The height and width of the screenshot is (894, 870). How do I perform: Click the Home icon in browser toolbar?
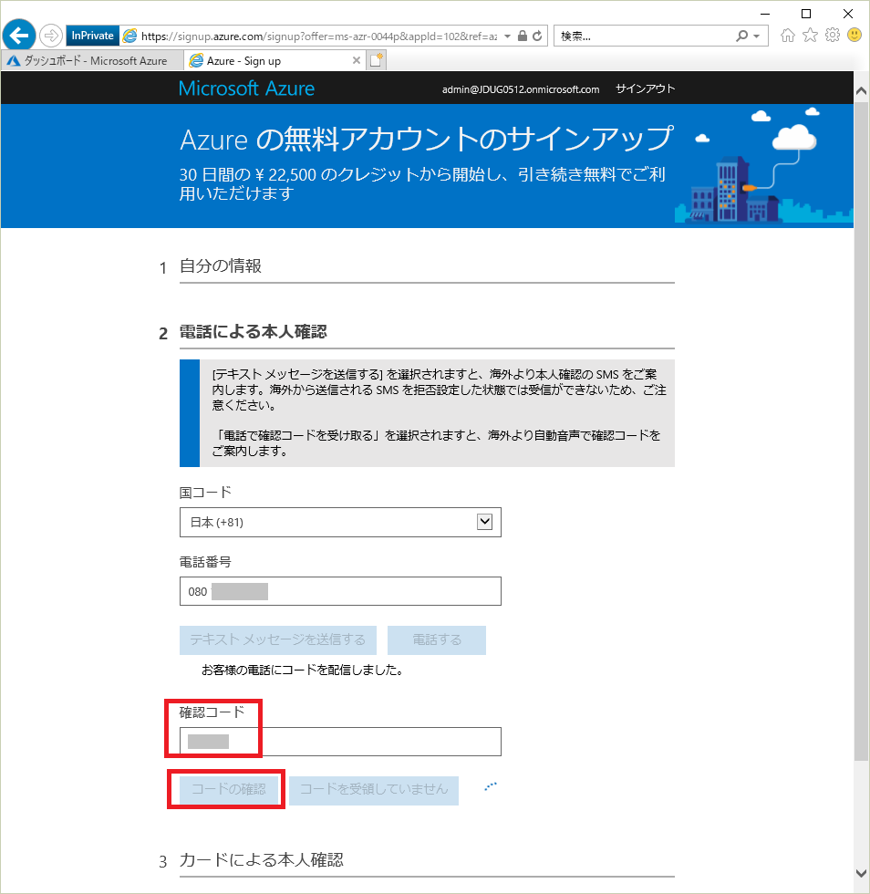click(x=788, y=36)
